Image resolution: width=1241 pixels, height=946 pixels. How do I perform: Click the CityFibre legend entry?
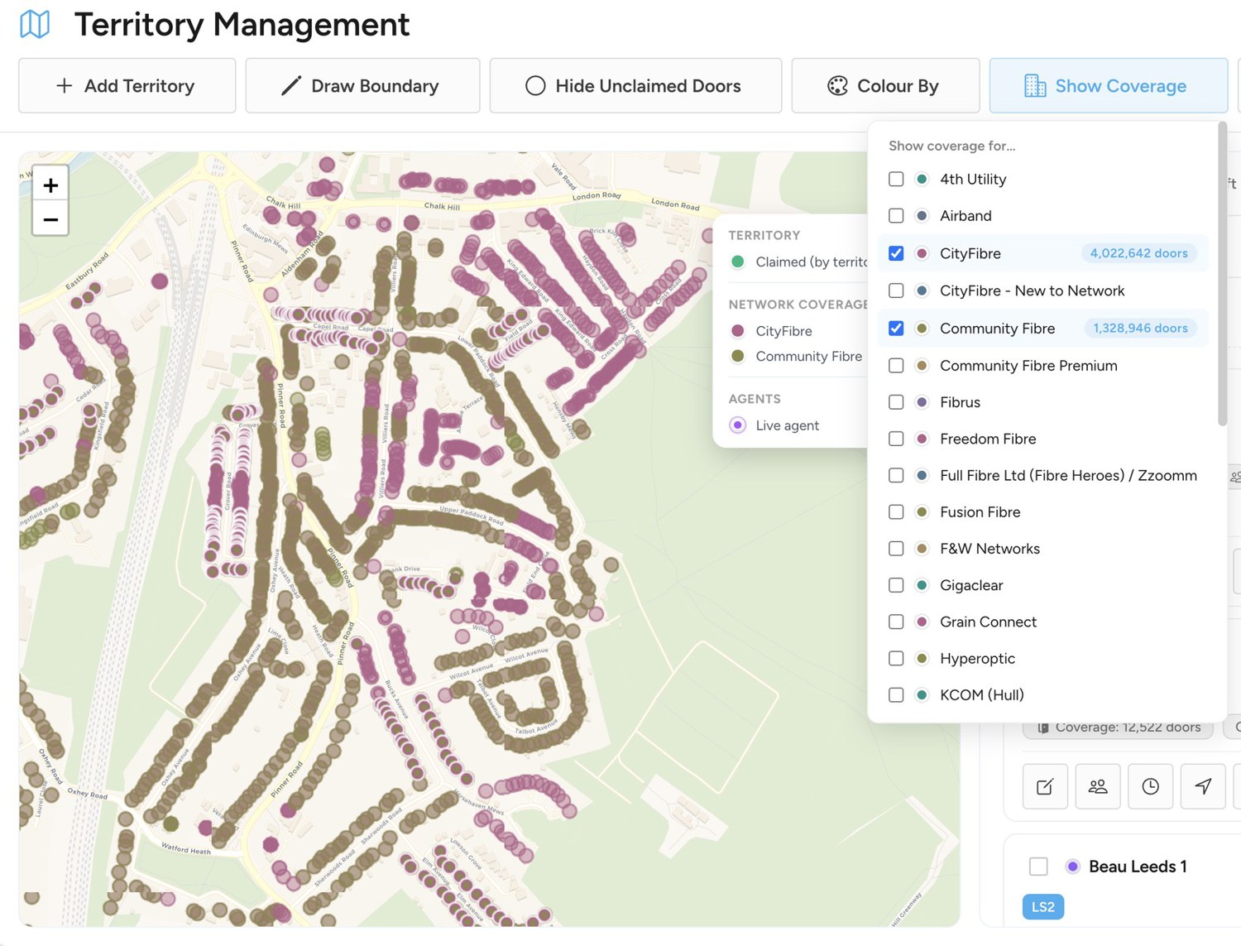[772, 331]
